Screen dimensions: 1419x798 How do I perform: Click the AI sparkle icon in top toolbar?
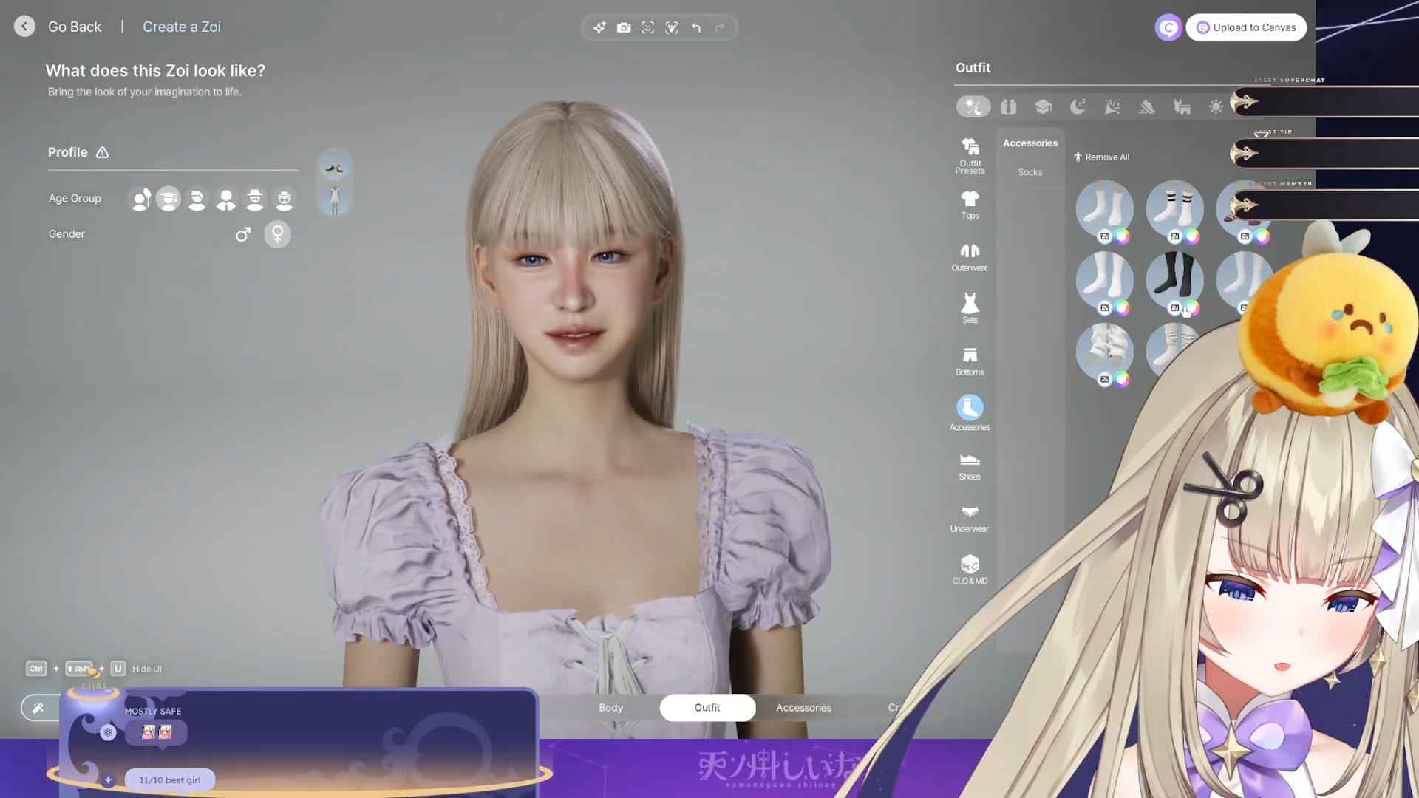tap(599, 27)
